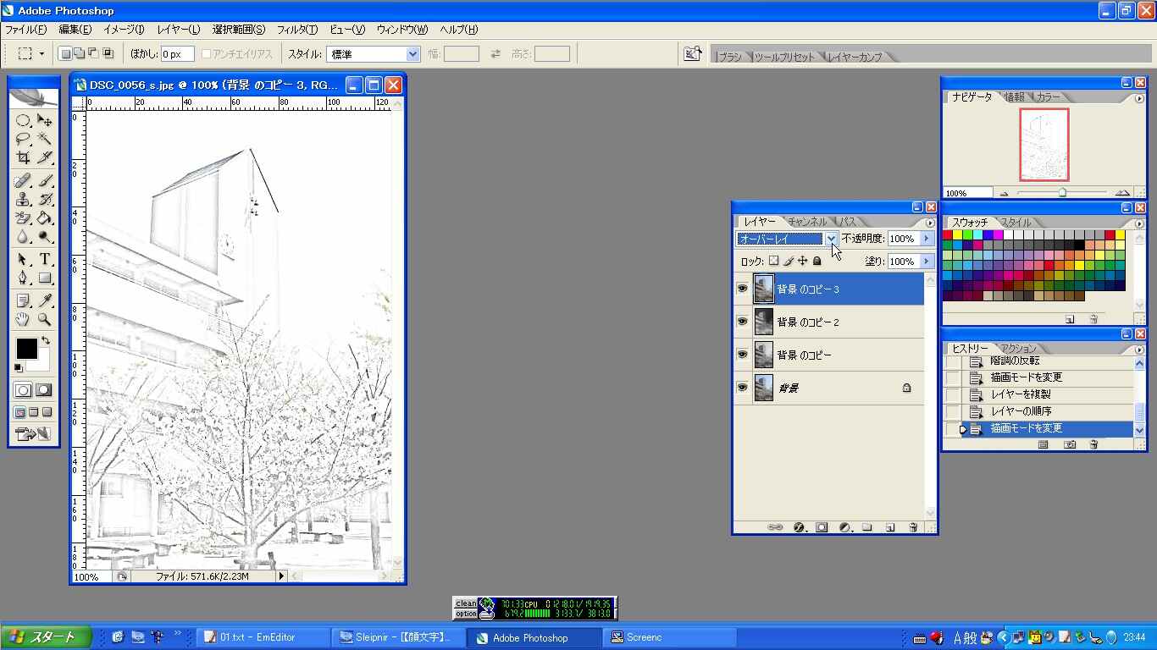The width and height of the screenshot is (1157, 650).
Task: Select the Clone Stamp tool
Action: pos(24,200)
